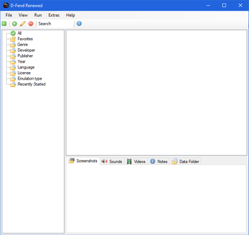Open the Extras menu
Viewport: 249px width, 235px height.
coord(54,15)
